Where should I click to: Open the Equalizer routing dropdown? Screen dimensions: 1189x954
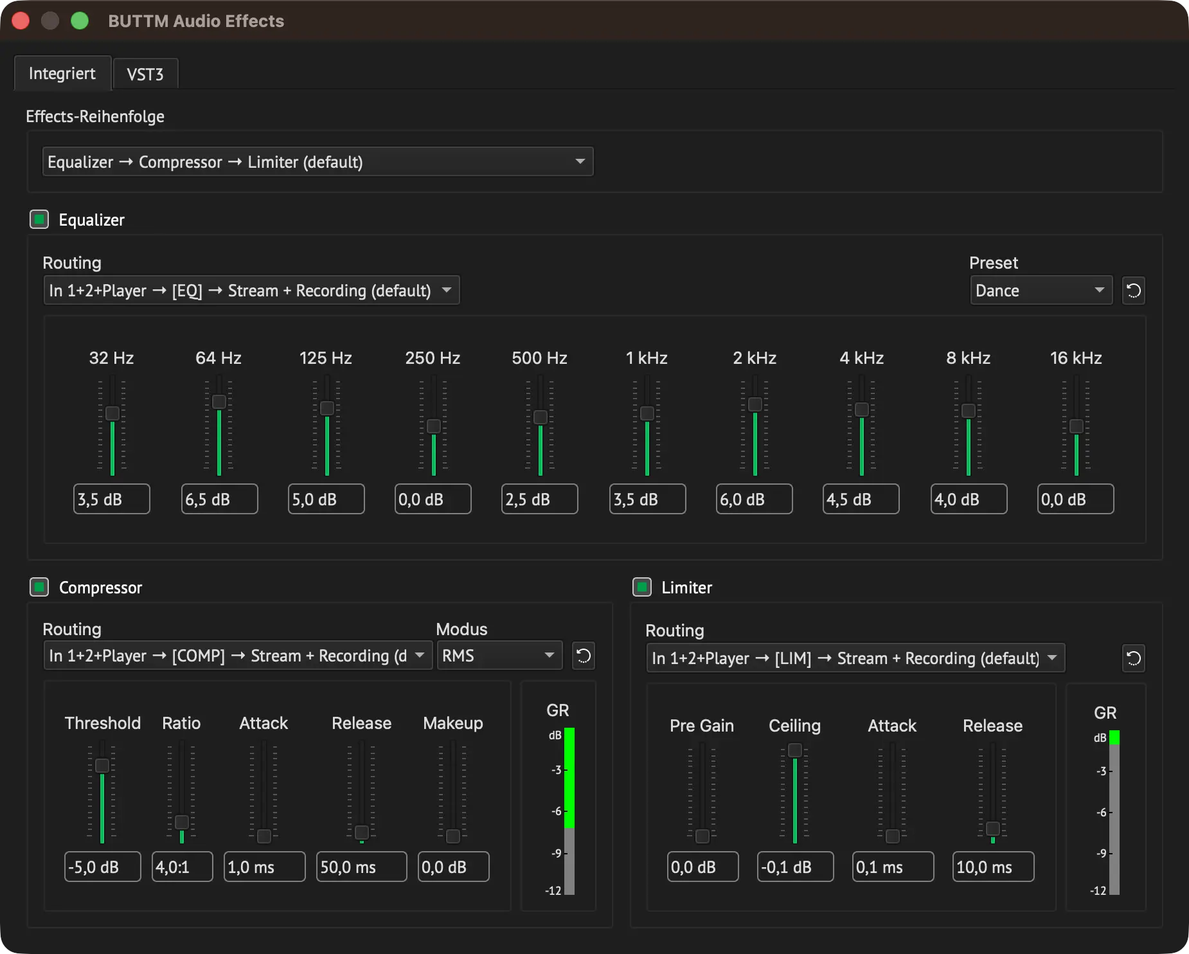(251, 291)
